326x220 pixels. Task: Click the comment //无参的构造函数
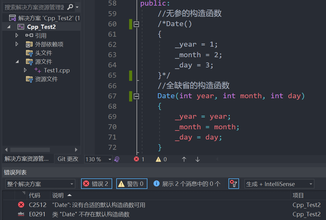189,13
